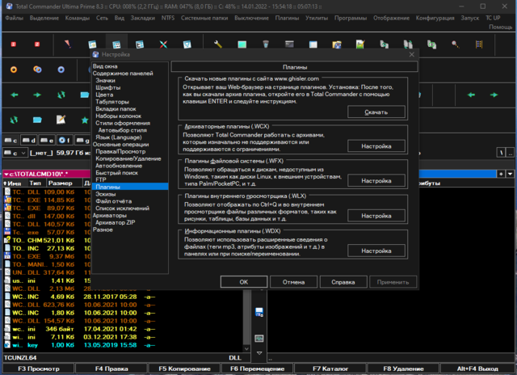Click the monitor icon on the middle vertical bar
Screen dimensions: 517x375
(259, 339)
